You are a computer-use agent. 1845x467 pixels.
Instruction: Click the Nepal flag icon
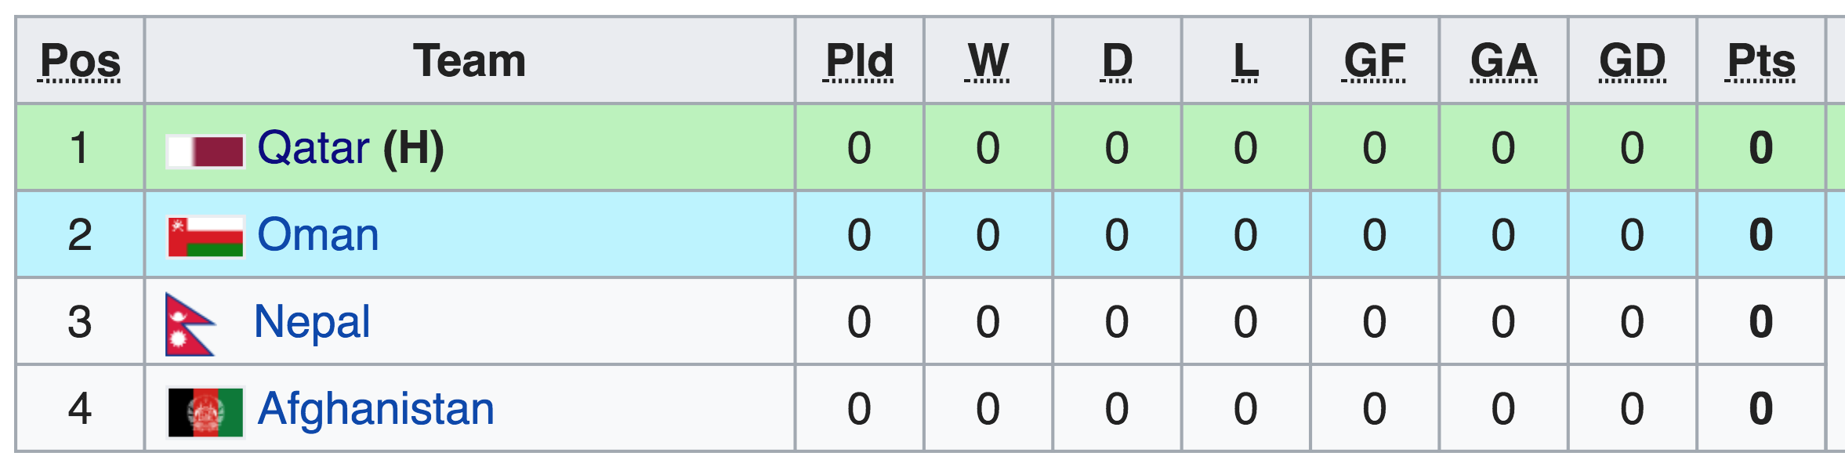coord(190,324)
